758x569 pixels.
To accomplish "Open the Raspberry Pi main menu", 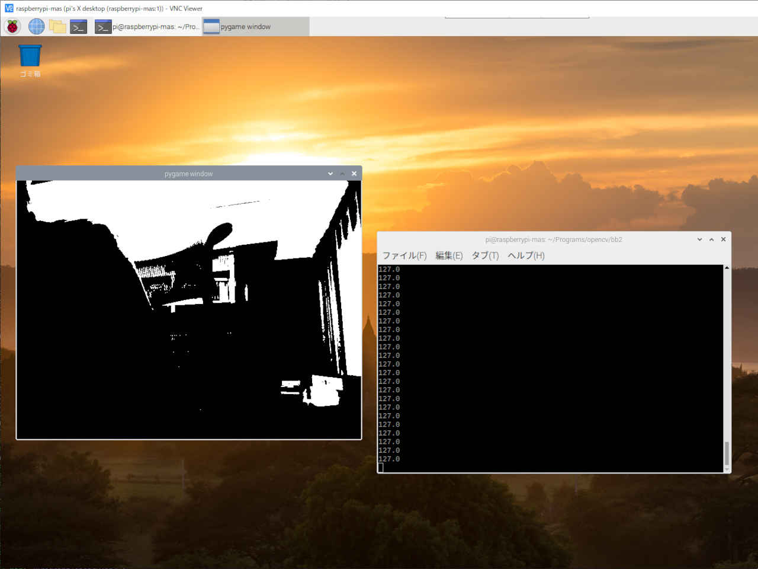I will click(12, 27).
